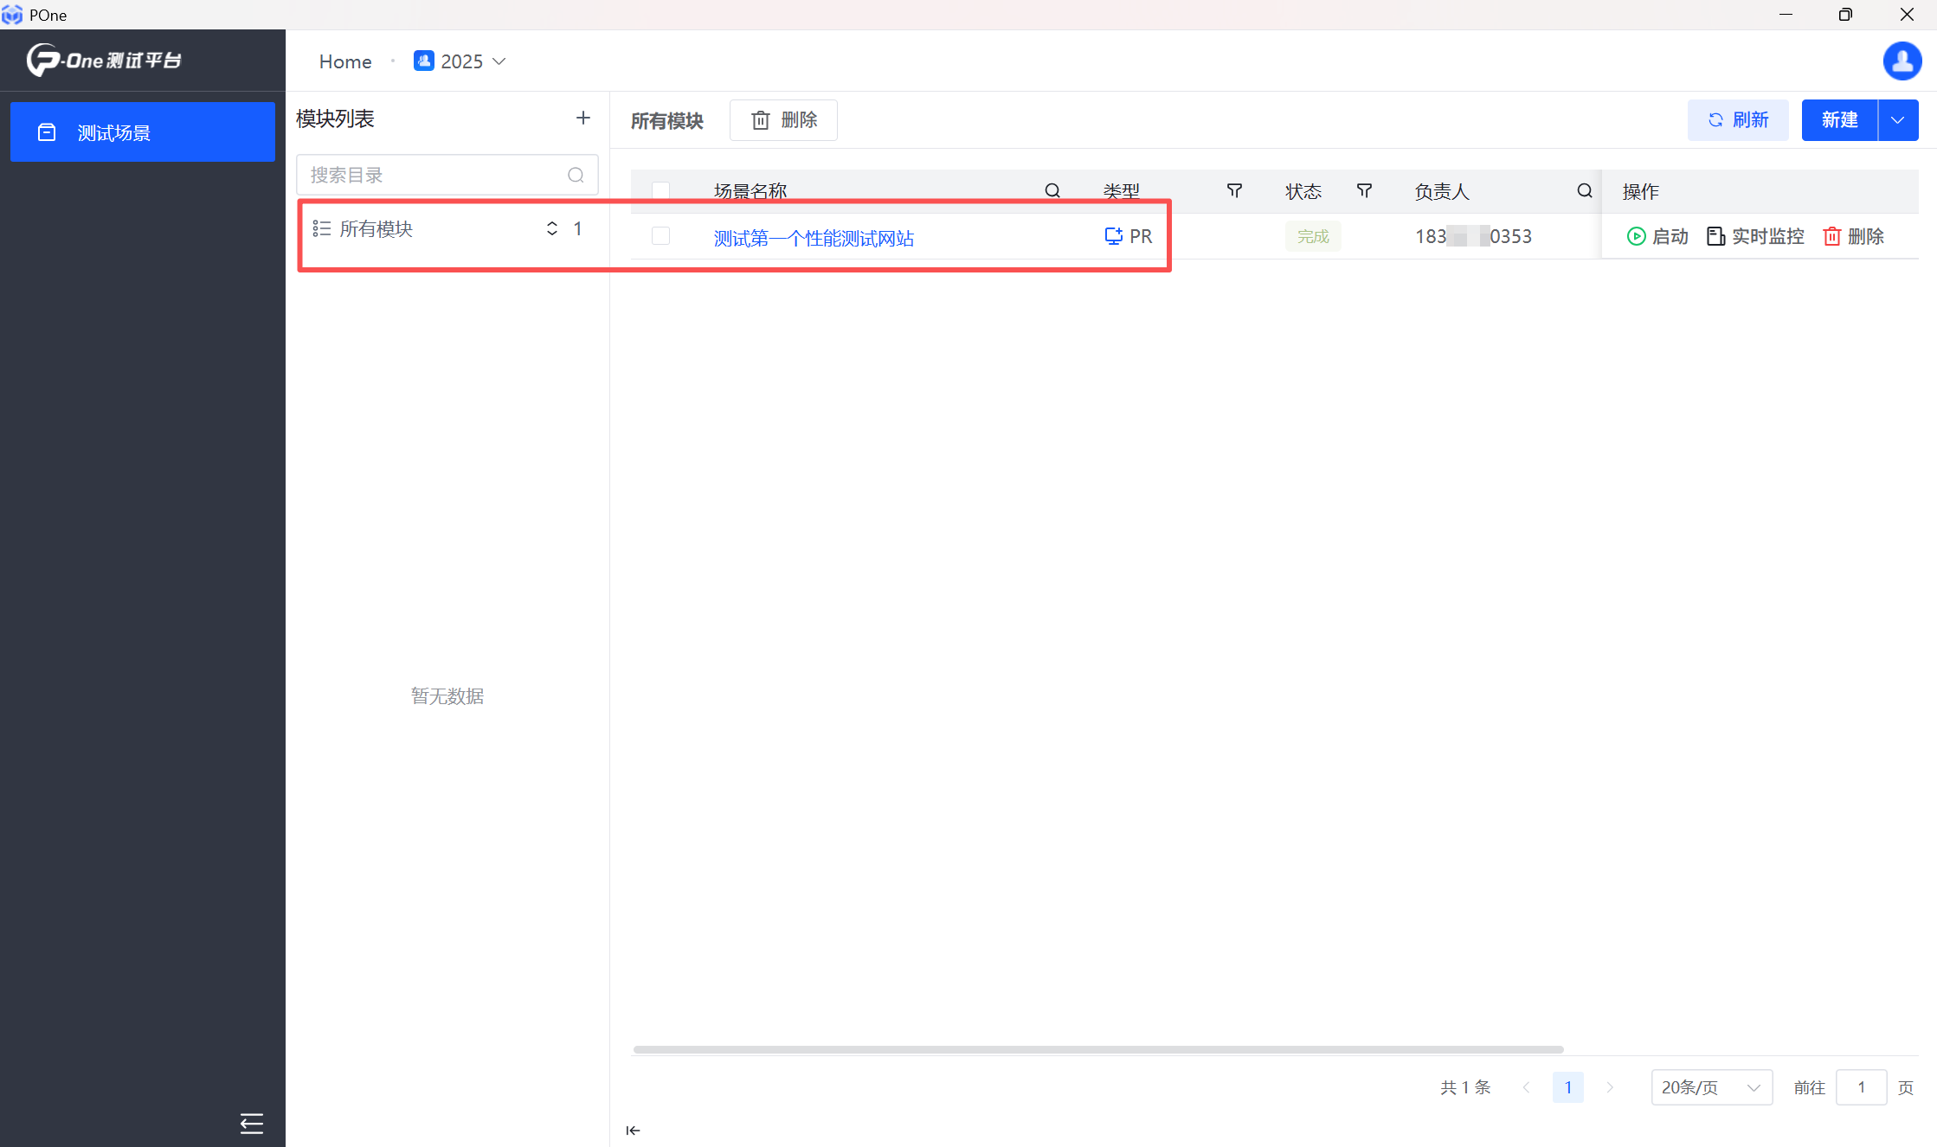The height and width of the screenshot is (1147, 1937).
Task: Click search icon next to 场景名称 column
Action: [x=1052, y=190]
